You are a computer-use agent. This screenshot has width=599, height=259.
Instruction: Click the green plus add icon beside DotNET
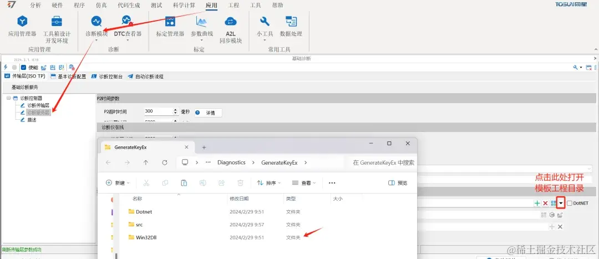537,203
